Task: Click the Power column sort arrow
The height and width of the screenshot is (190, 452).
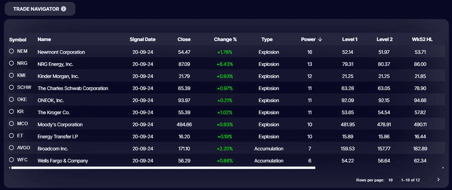Action: pyautogui.click(x=320, y=39)
